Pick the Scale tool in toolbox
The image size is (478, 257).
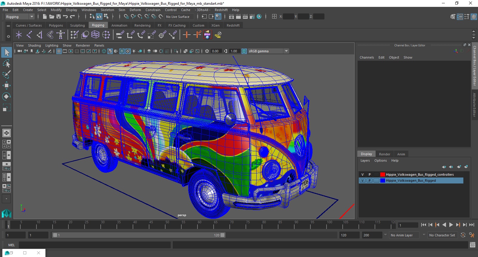click(x=6, y=107)
